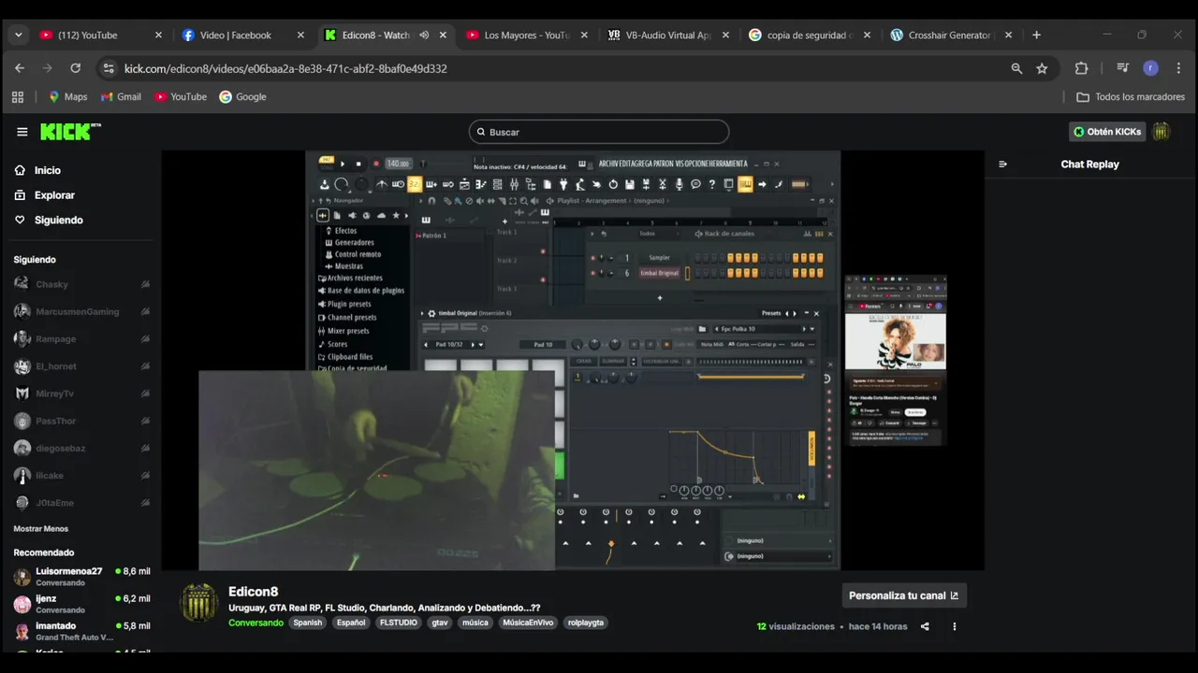Screen dimensions: 1198x673
Task: Select the FLSTUDIO tag
Action: pos(398,623)
